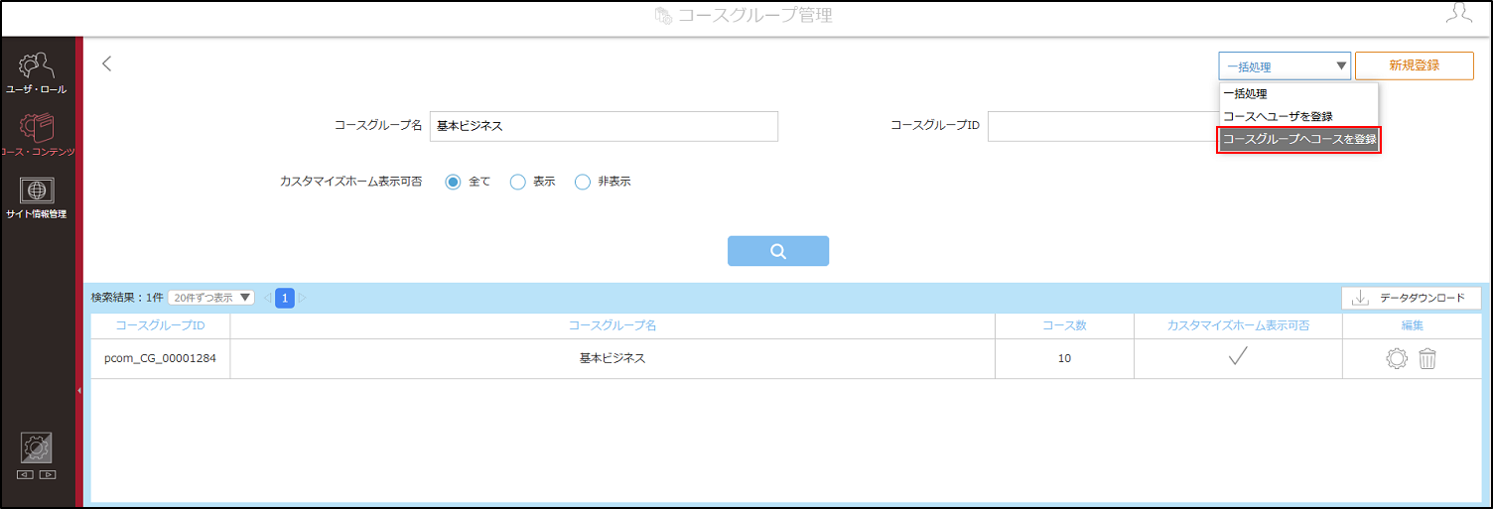Click the left arrow box under sidebar gear
Screen dimensions: 1493x509
pyautogui.click(x=25, y=475)
